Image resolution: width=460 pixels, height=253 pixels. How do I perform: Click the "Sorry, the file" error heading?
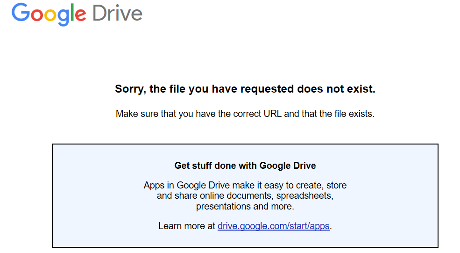pyautogui.click(x=245, y=89)
